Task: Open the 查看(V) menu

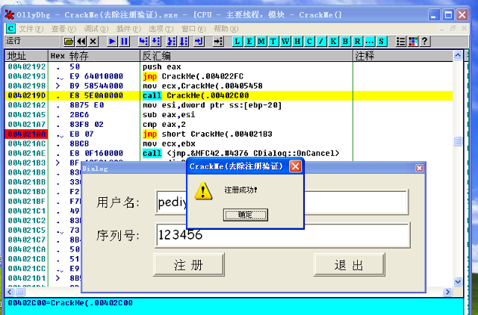Action: pos(63,28)
